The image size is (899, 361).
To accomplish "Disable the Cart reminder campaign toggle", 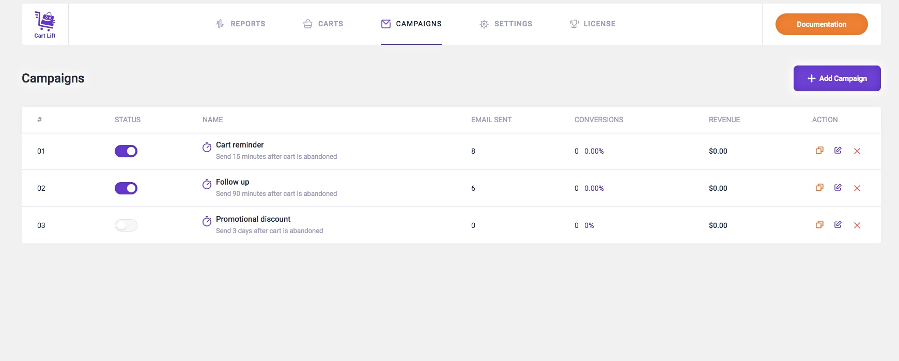I will (126, 151).
